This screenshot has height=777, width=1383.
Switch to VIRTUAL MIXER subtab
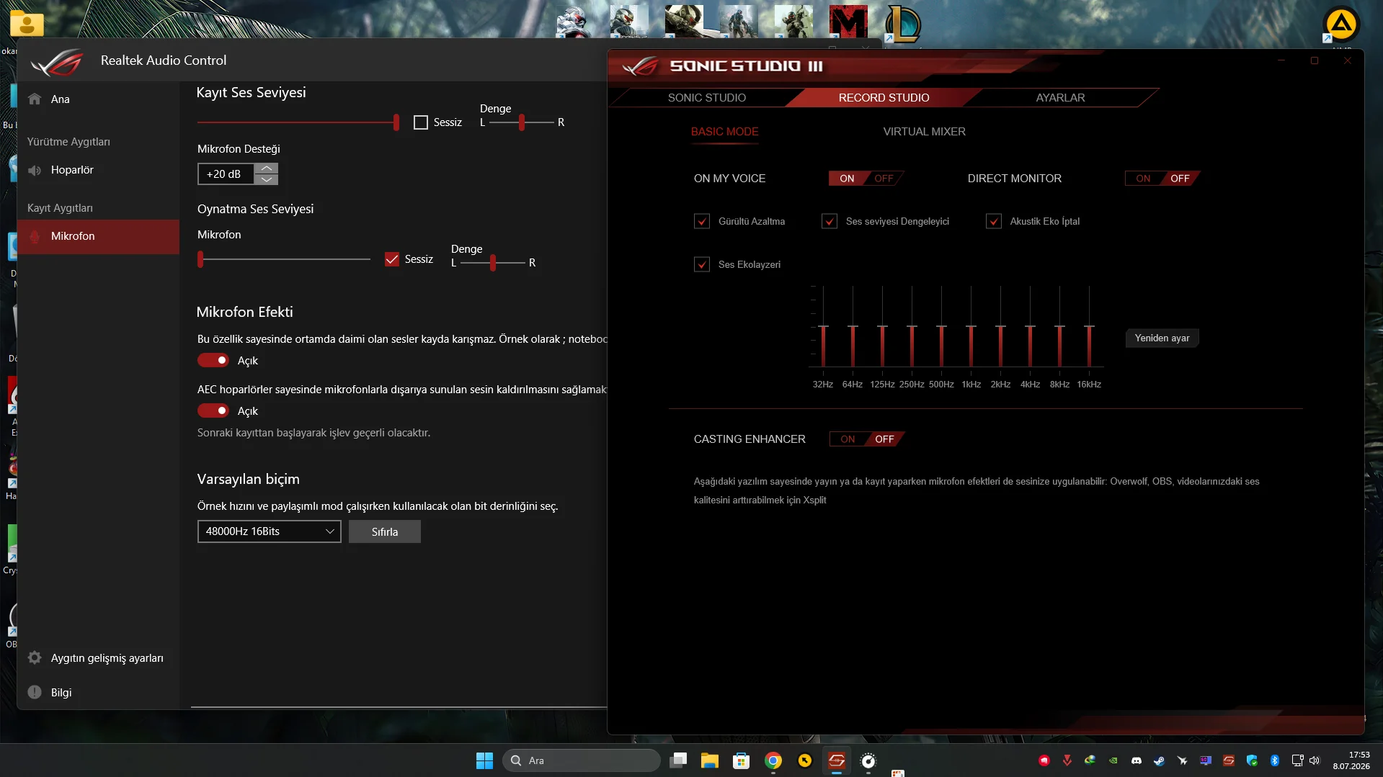click(924, 132)
